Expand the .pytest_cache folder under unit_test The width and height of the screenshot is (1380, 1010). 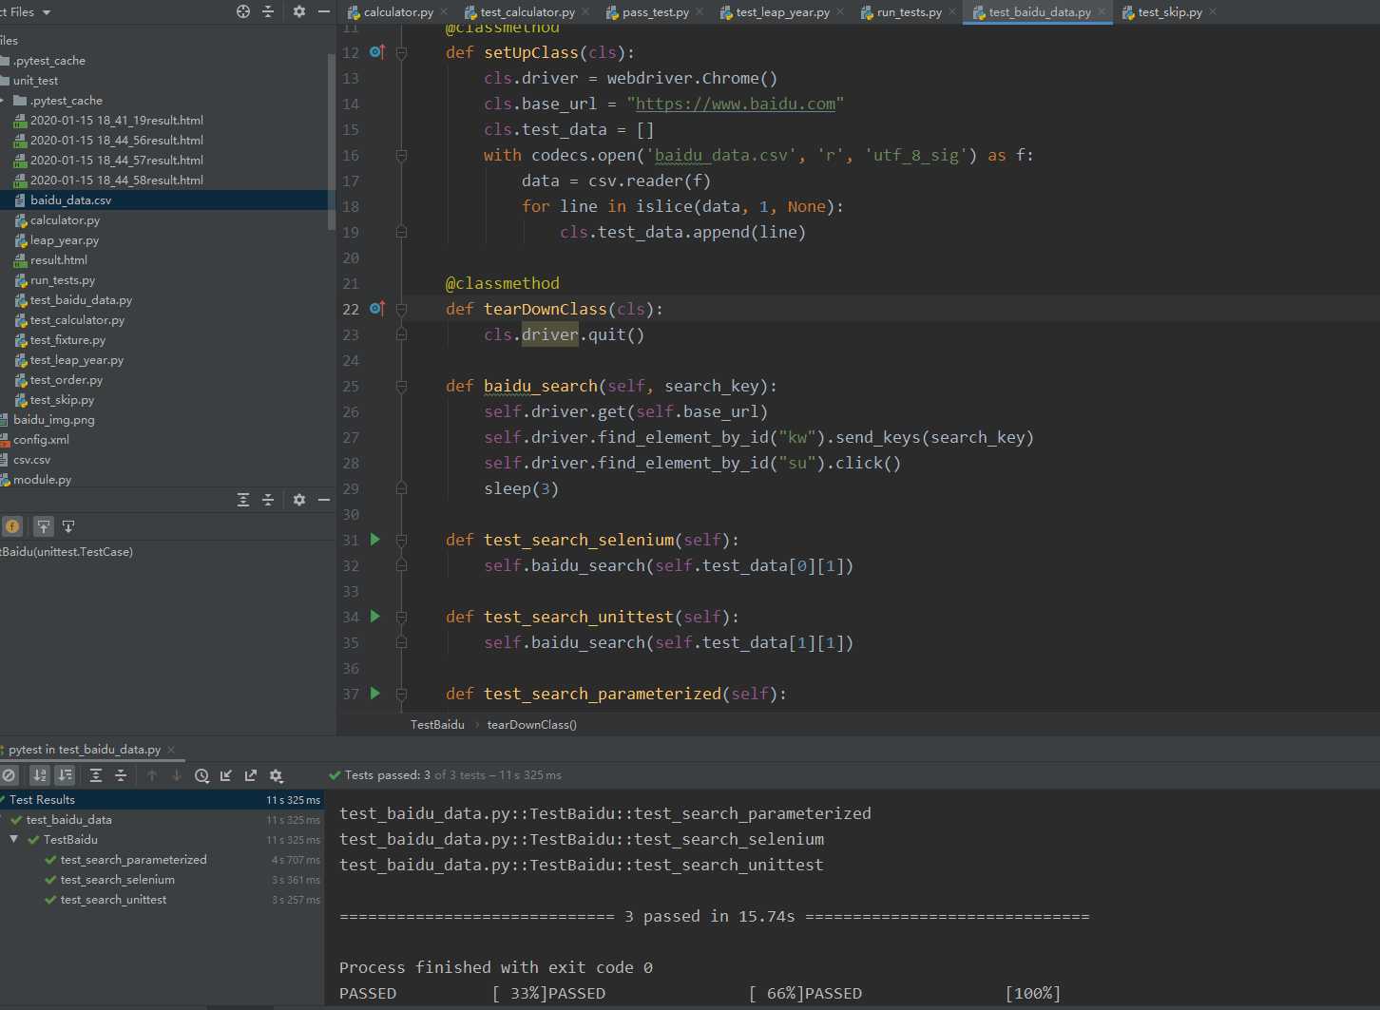4,100
